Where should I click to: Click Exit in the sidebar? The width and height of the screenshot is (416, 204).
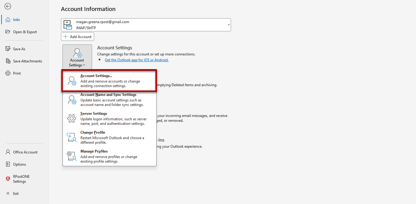click(x=16, y=194)
